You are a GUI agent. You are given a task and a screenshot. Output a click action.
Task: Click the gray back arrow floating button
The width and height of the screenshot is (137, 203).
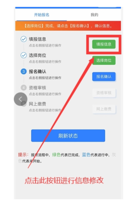pyautogui.click(x=20, y=99)
